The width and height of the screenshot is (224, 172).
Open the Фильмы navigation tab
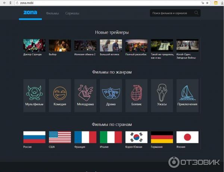tap(52, 13)
